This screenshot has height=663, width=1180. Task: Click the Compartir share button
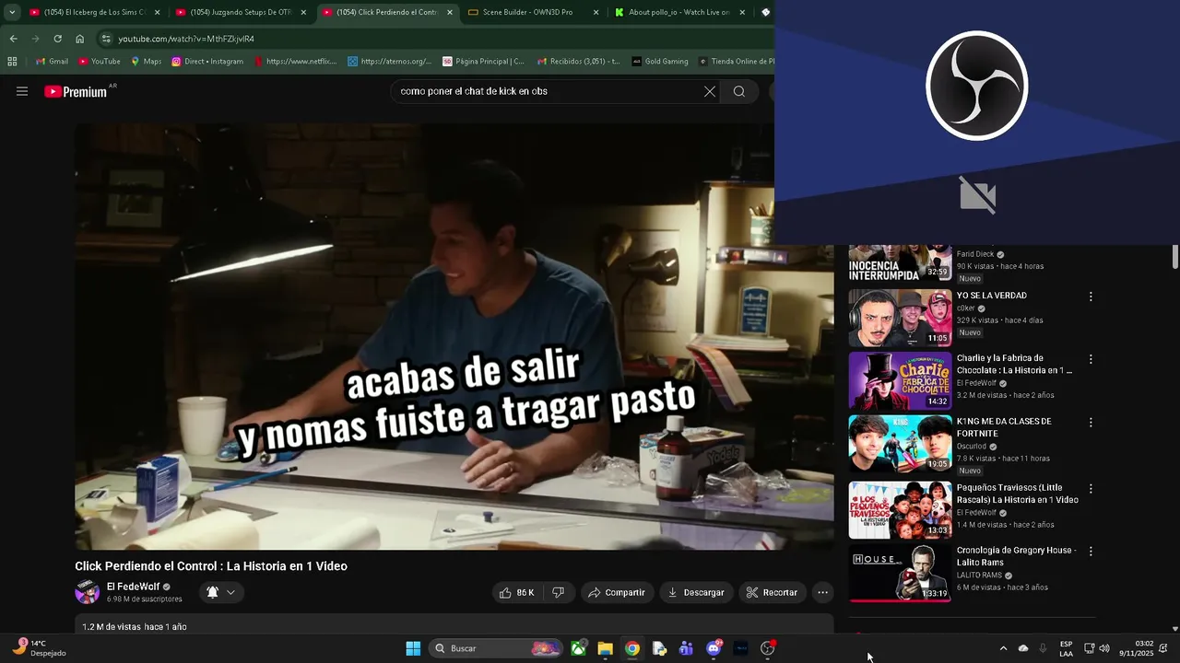(617, 592)
